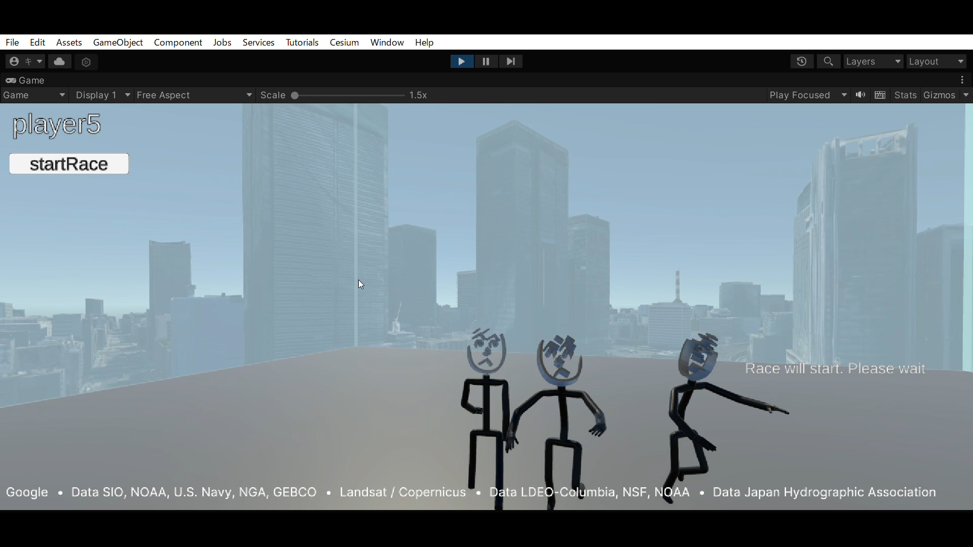Open the Play Focused dropdown
This screenshot has height=547, width=973.
[x=808, y=95]
